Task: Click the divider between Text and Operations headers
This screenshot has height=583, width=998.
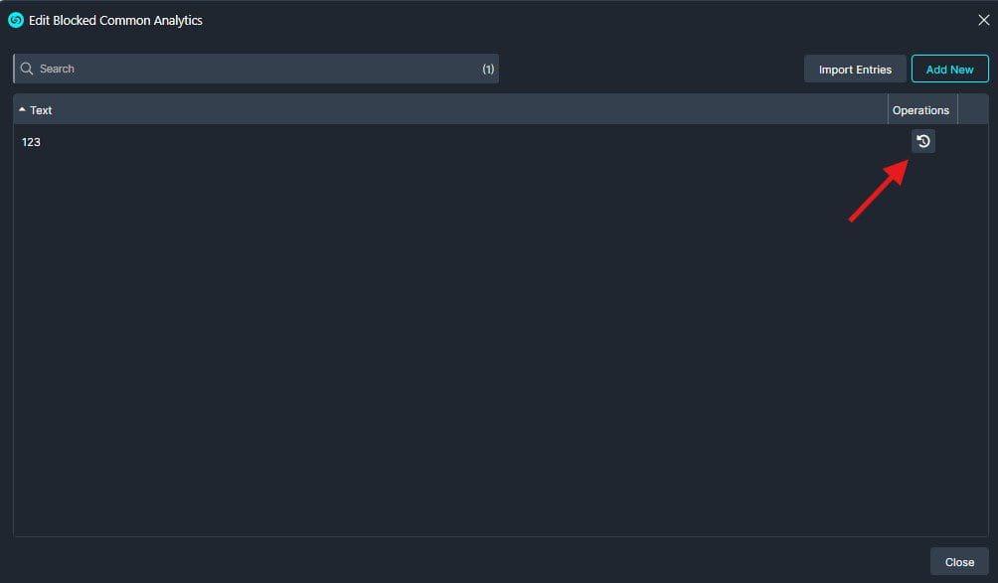Action: click(x=888, y=110)
